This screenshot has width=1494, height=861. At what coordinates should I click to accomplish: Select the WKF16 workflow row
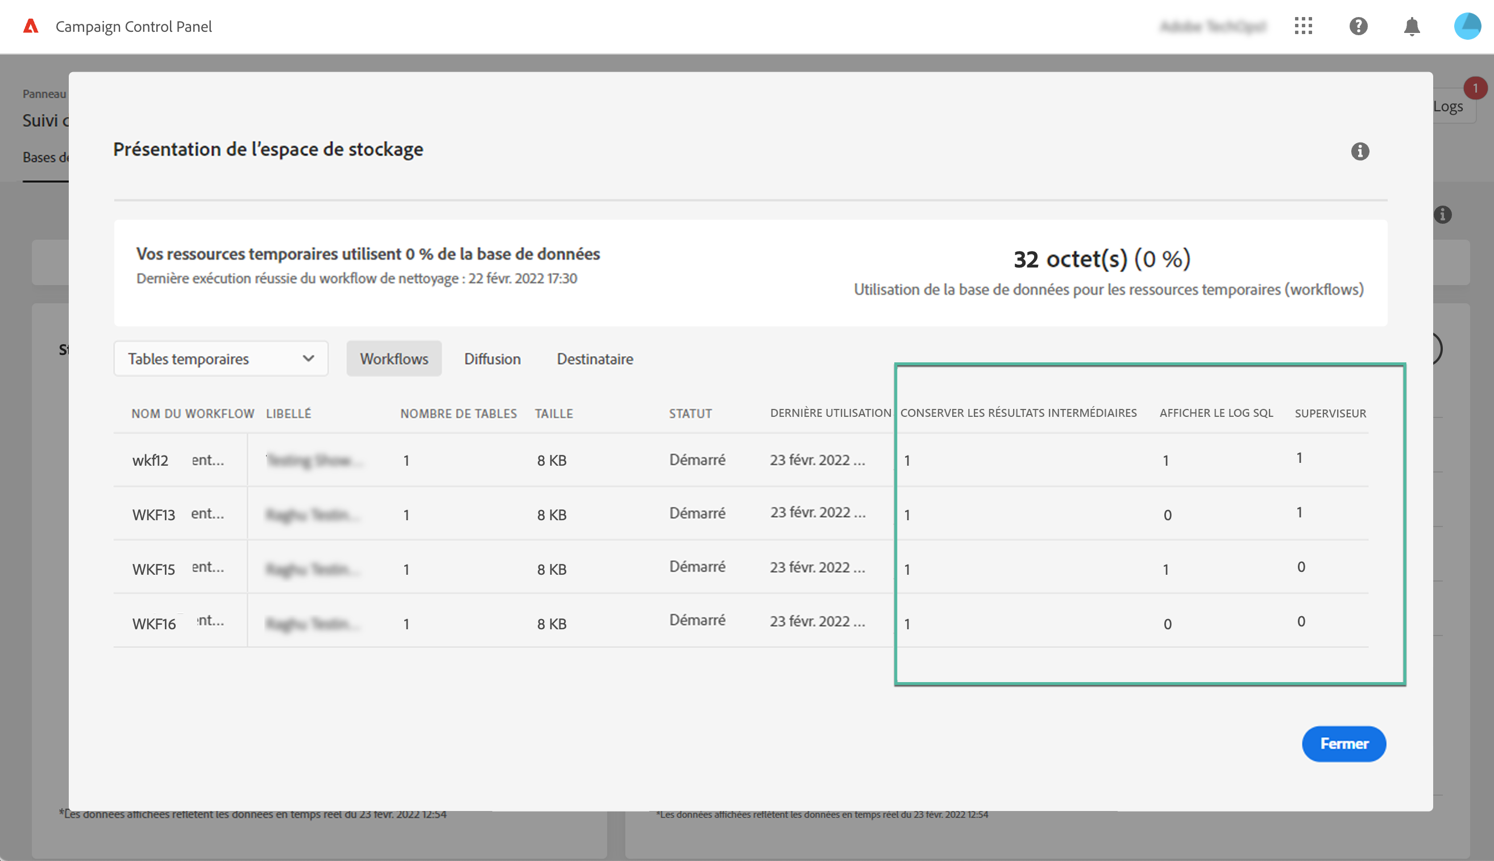coord(154,624)
